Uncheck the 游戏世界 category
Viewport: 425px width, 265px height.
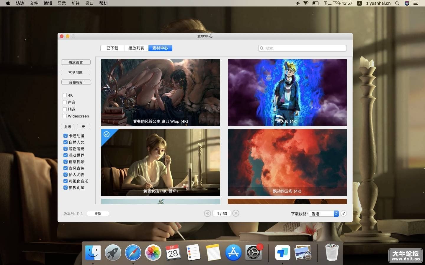[x=66, y=155]
